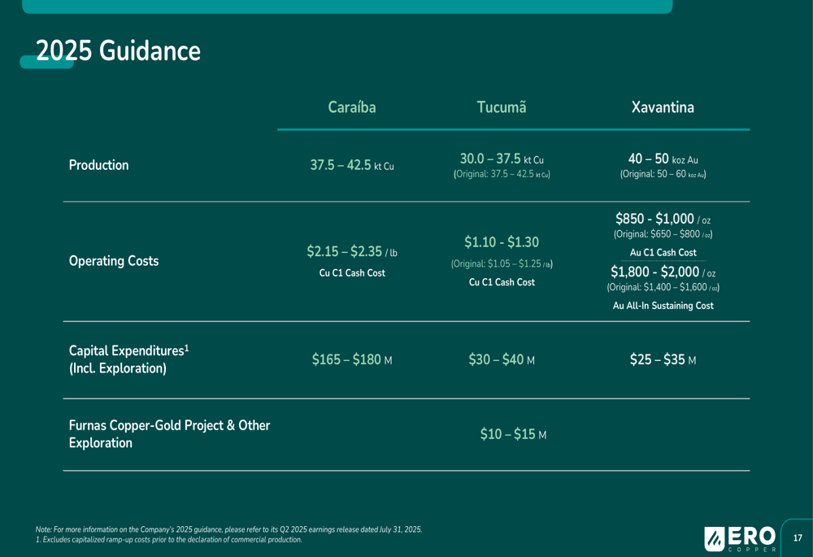
Task: Click the Furnas exploration value $10 – $15 M
Action: [x=513, y=434]
